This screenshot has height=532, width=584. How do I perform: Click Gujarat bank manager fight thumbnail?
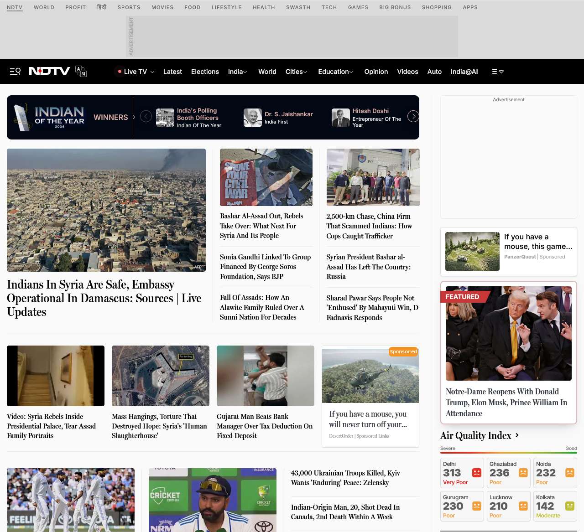(266, 376)
